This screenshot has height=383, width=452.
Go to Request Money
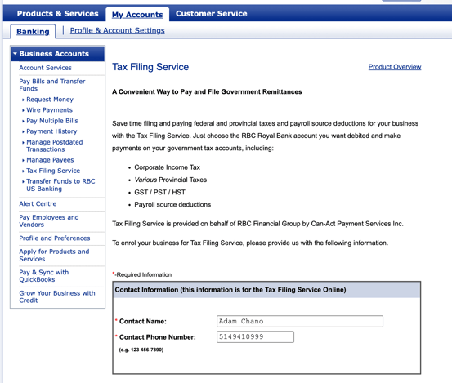click(x=50, y=100)
